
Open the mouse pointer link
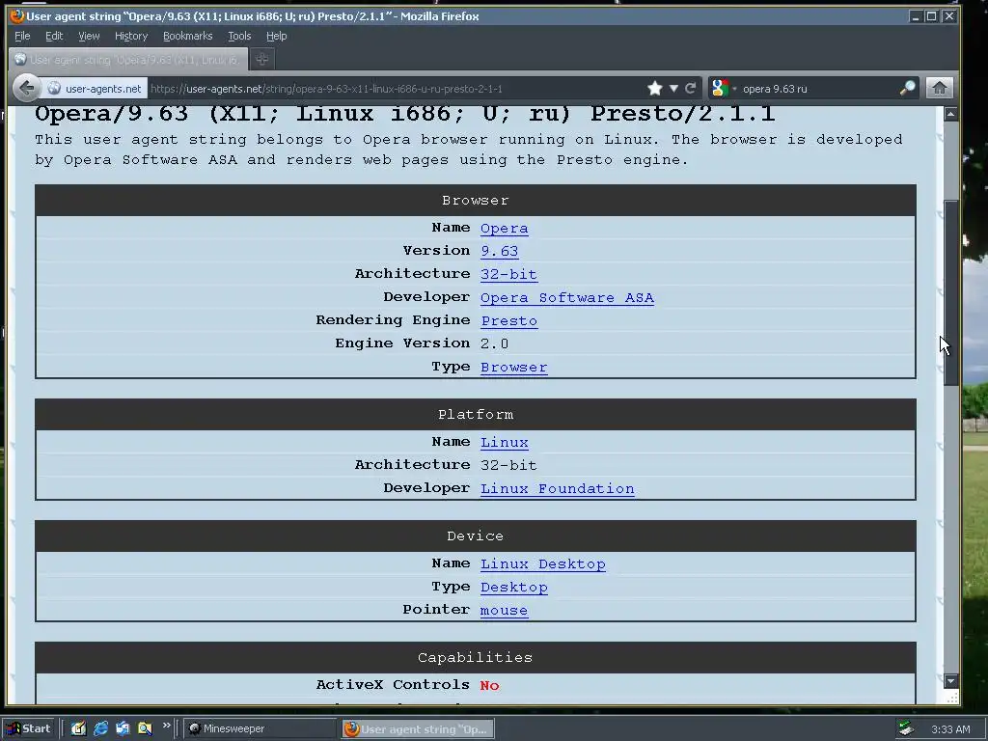504,610
